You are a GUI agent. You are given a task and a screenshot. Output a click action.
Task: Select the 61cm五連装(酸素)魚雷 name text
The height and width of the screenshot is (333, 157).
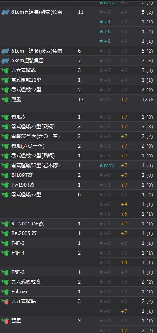point(37,12)
